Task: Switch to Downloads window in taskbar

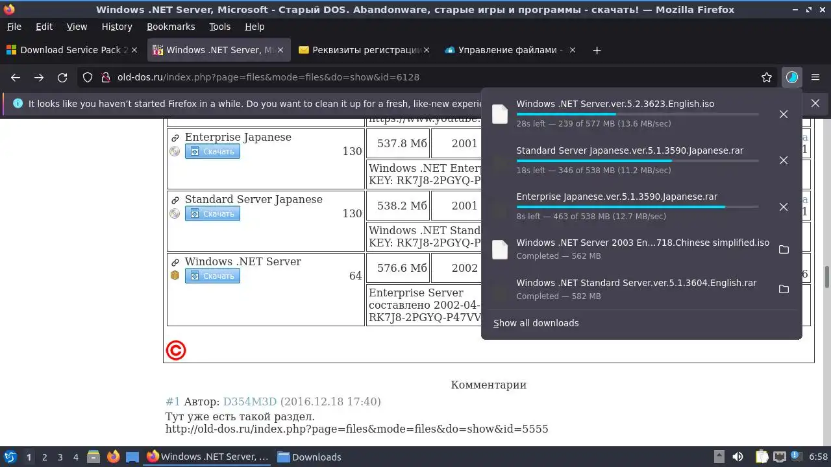Action: coord(309,457)
